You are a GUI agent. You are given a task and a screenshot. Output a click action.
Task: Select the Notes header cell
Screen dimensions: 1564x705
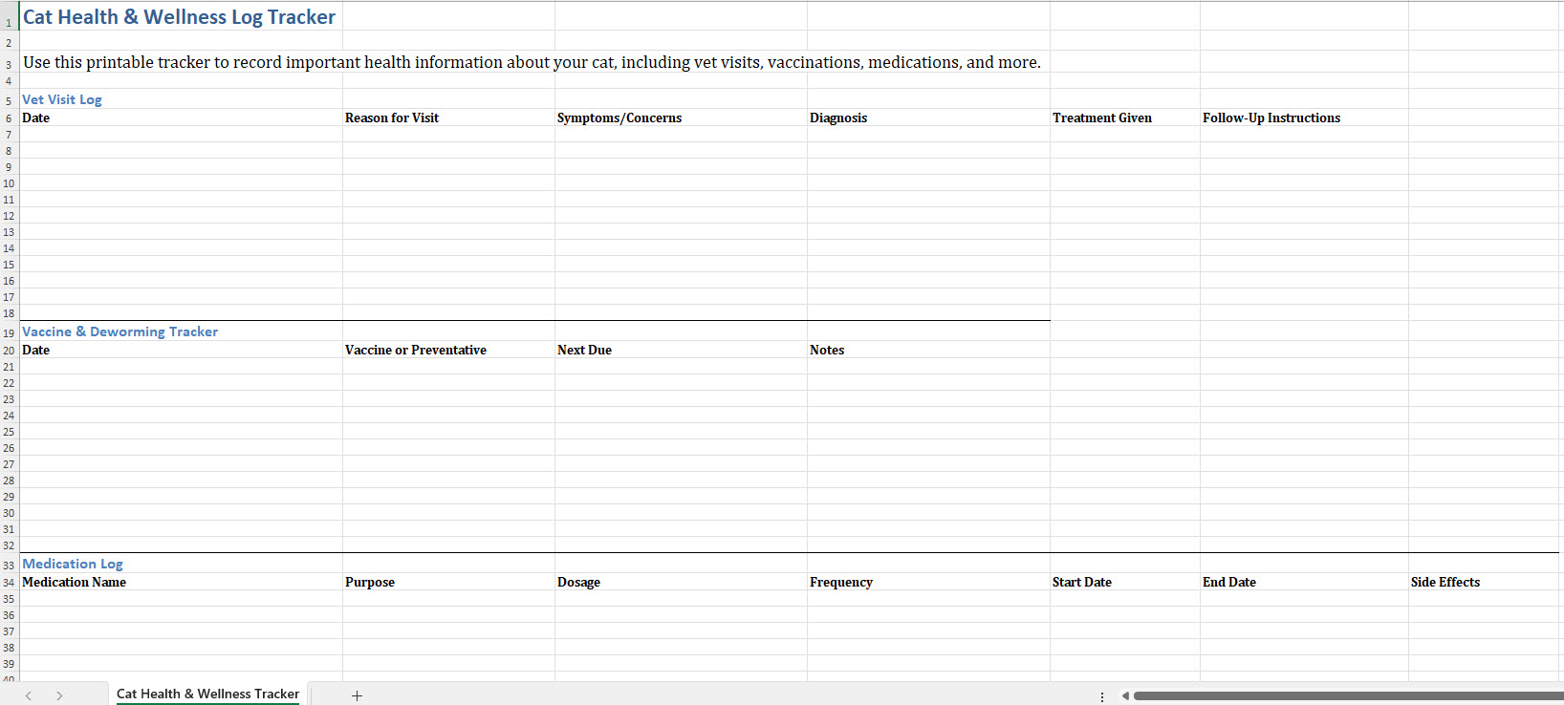click(x=928, y=350)
